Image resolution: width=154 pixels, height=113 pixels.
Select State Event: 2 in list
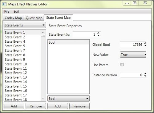(x=22, y=37)
